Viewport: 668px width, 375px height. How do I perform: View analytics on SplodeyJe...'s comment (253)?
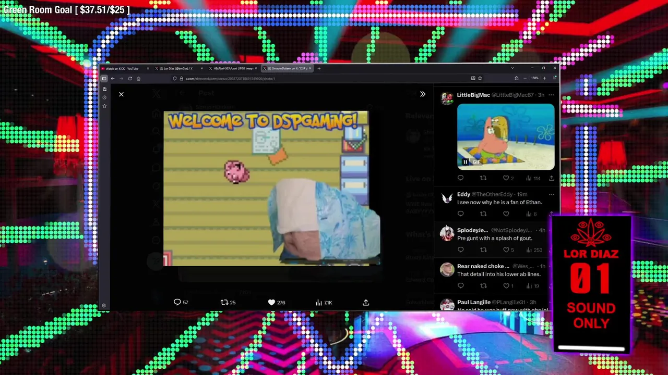click(x=534, y=249)
